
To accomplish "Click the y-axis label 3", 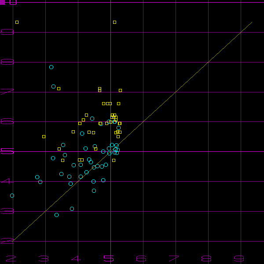I will [7, 212].
